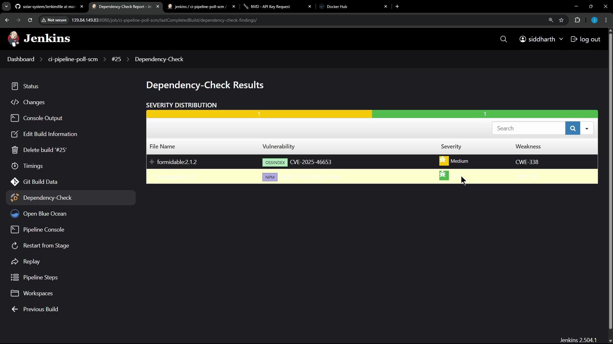Click the Pipeline Steps list icon
The width and height of the screenshot is (613, 344).
pos(15,277)
